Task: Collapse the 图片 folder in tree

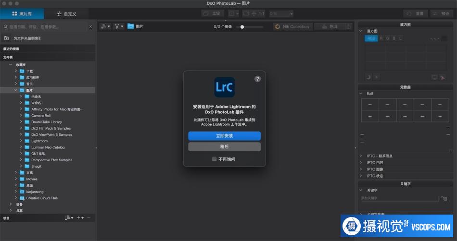Action: coord(16,90)
